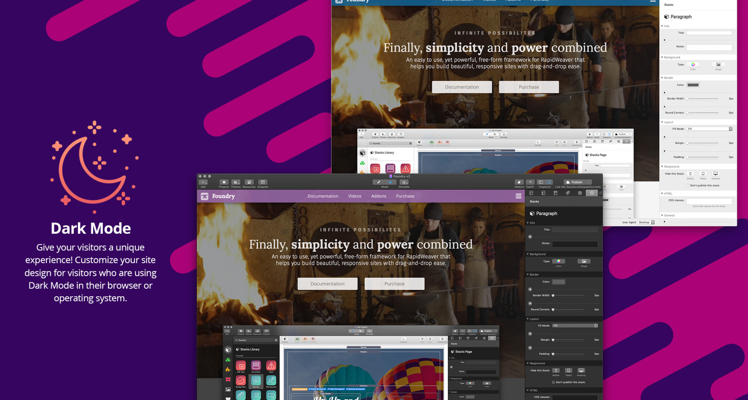This screenshot has height=400, width=748.
Task: Select the fifth circular inspector tab in dark window
Action: point(580,193)
